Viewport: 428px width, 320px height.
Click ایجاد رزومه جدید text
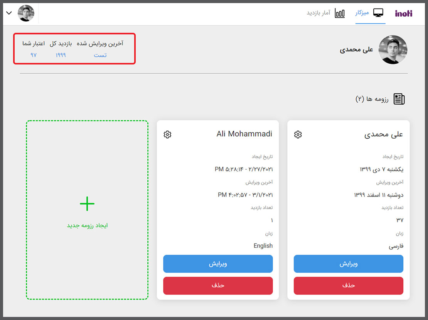point(87,225)
